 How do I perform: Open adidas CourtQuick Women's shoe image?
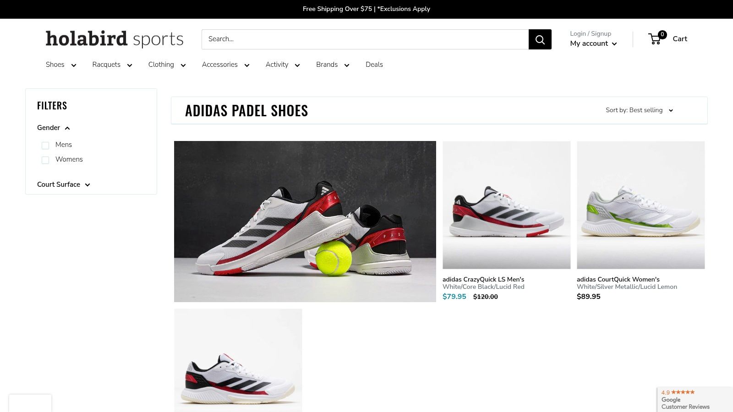(640, 205)
